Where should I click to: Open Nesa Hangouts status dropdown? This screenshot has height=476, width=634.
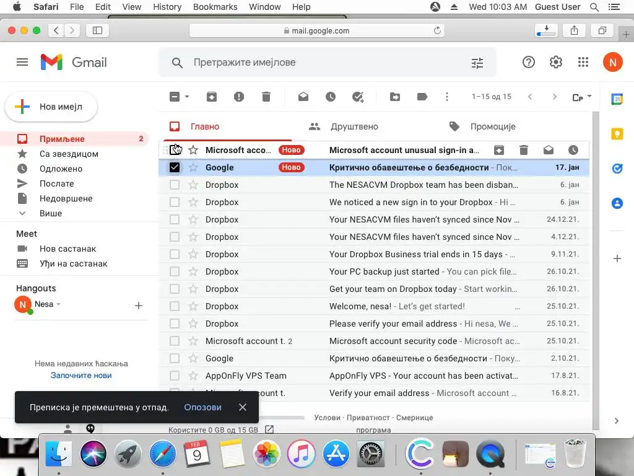click(59, 304)
